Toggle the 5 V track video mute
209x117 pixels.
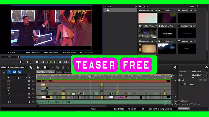click(x=29, y=81)
